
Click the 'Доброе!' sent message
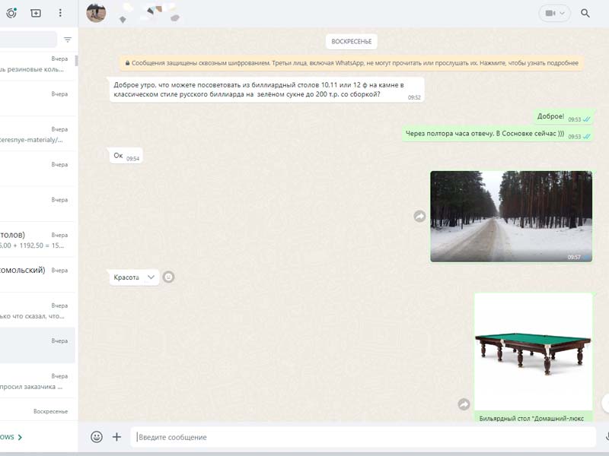click(563, 116)
